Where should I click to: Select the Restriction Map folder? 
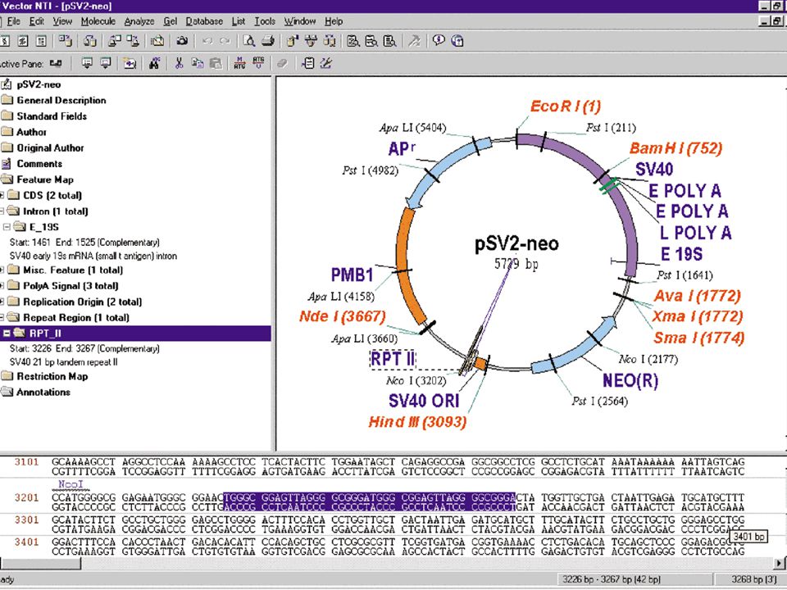pos(52,376)
